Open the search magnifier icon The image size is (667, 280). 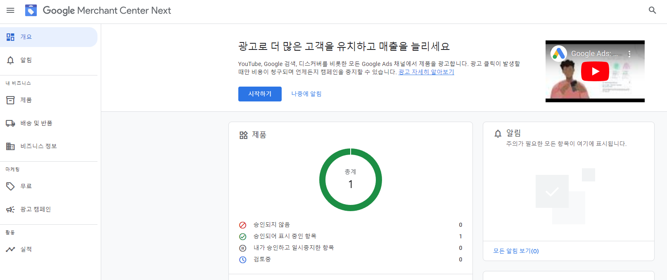[653, 10]
